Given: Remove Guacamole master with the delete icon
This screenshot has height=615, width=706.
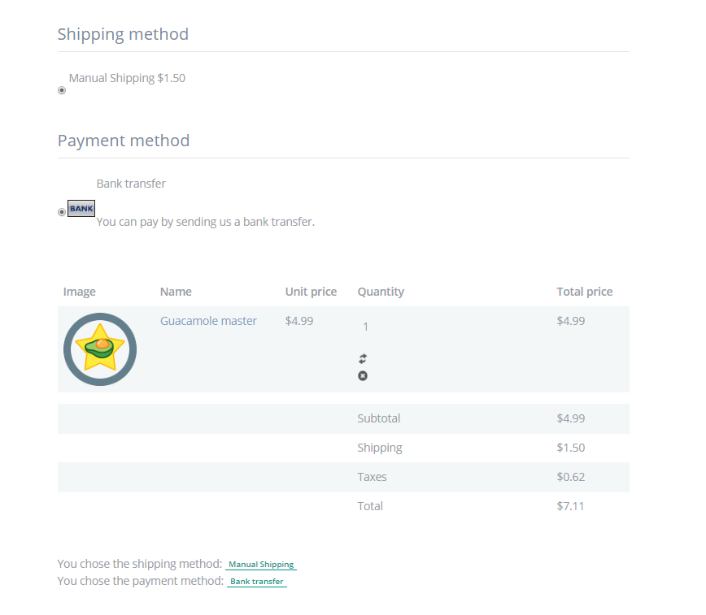Looking at the screenshot, I should click(x=363, y=375).
